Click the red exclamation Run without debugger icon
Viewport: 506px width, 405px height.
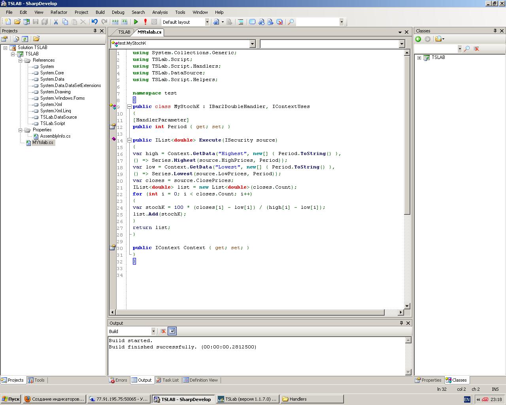pyautogui.click(x=145, y=22)
